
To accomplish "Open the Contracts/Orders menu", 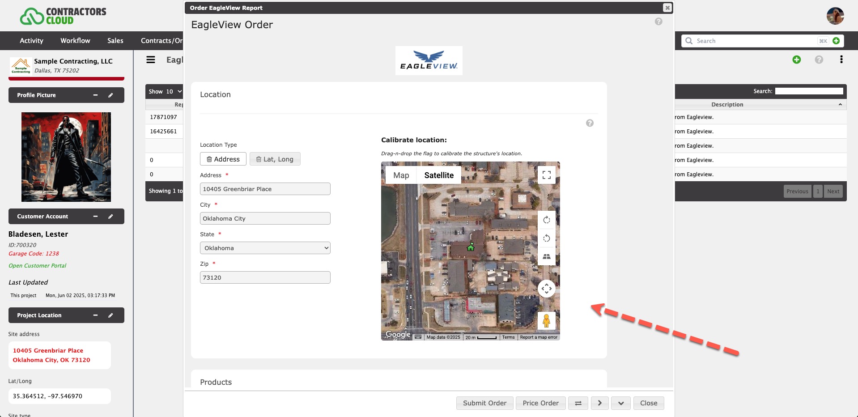I will [162, 41].
